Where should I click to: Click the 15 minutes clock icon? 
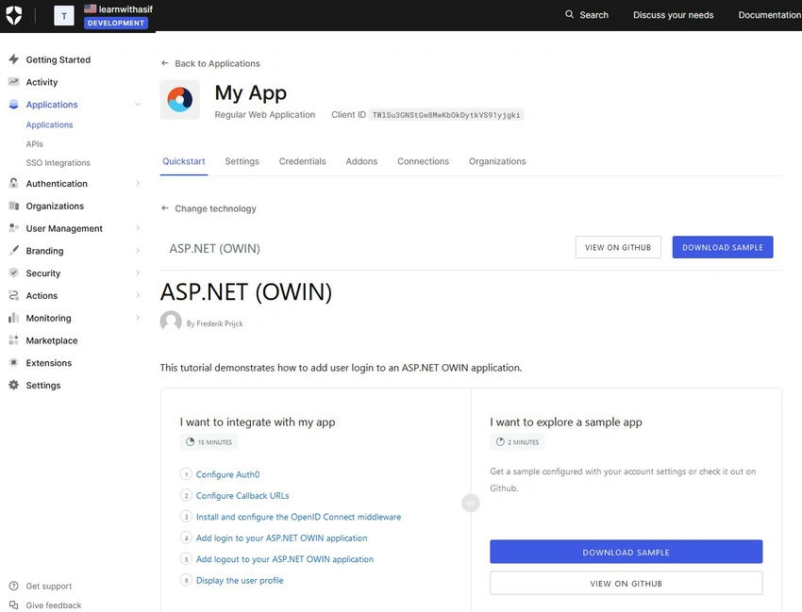click(x=191, y=441)
